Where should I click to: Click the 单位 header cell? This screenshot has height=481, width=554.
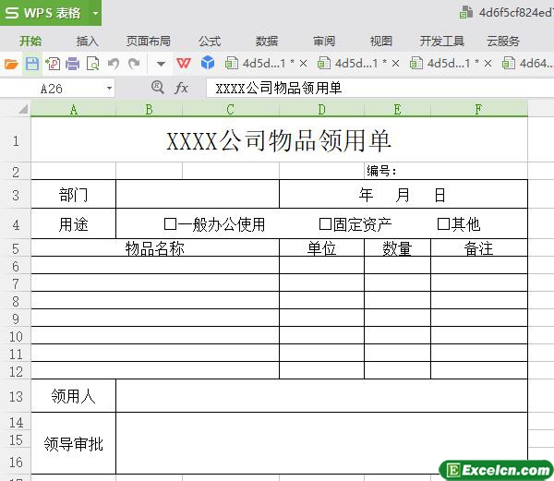(321, 248)
